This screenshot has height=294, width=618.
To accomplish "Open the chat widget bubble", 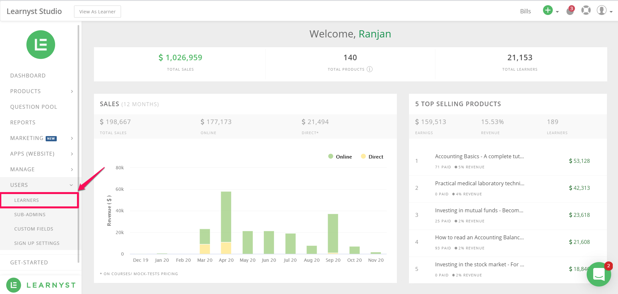I will coord(599,274).
